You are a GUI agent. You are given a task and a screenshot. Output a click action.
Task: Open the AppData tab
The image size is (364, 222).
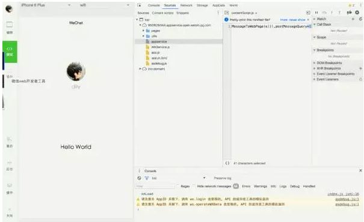tap(218, 5)
